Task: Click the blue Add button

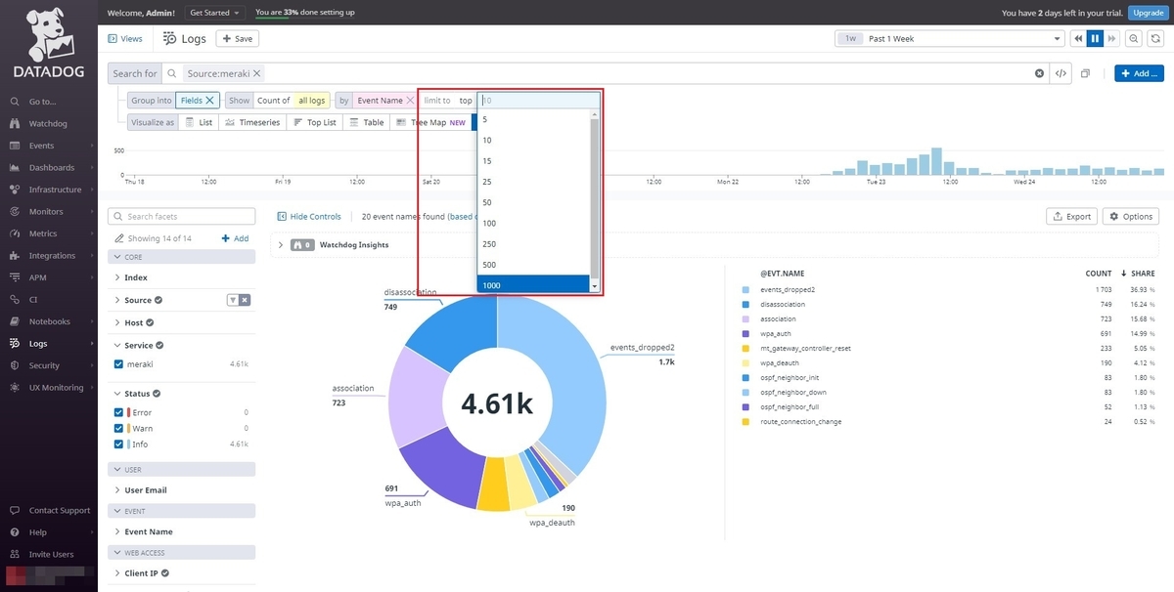Action: click(x=1139, y=73)
